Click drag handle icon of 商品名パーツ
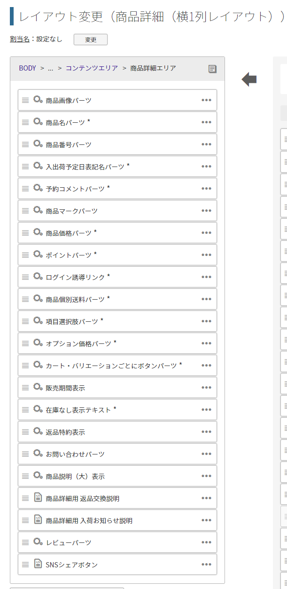Image resolution: width=287 pixels, height=589 pixels. pyautogui.click(x=25, y=122)
